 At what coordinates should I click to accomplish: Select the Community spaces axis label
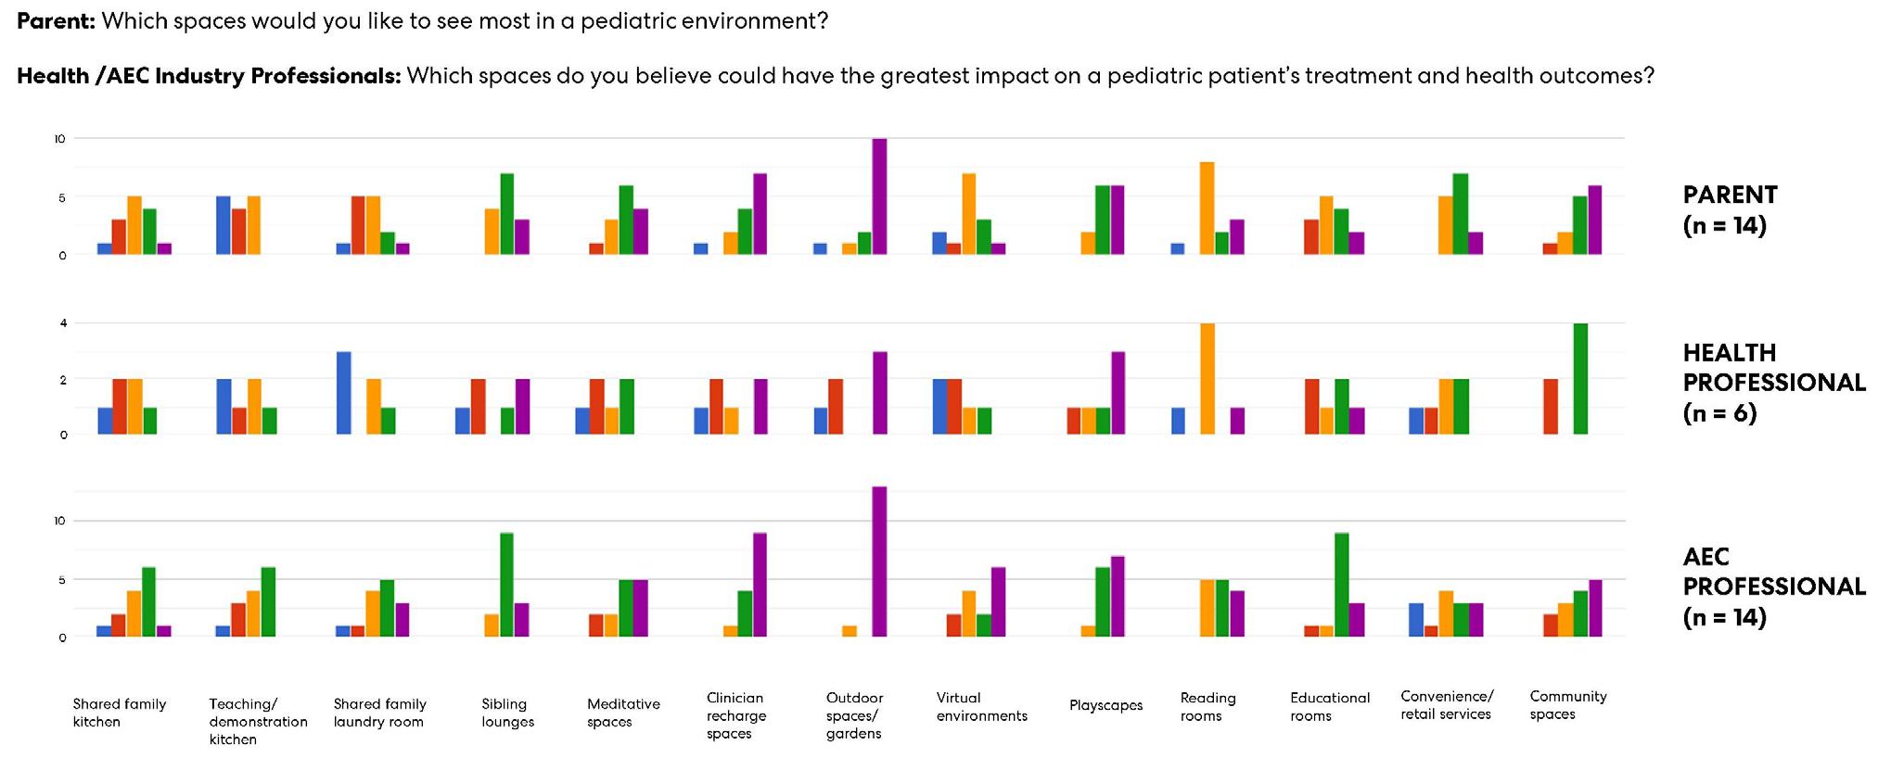click(x=1567, y=705)
